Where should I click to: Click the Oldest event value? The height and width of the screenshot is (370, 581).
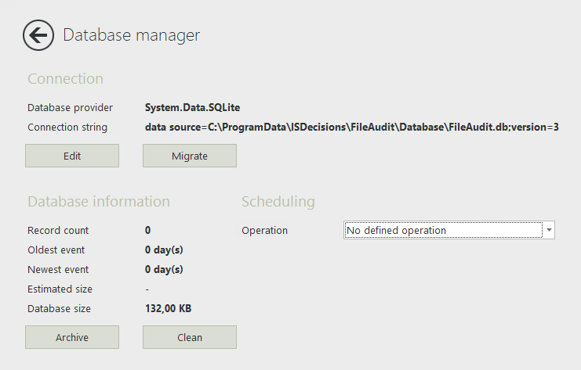point(164,250)
